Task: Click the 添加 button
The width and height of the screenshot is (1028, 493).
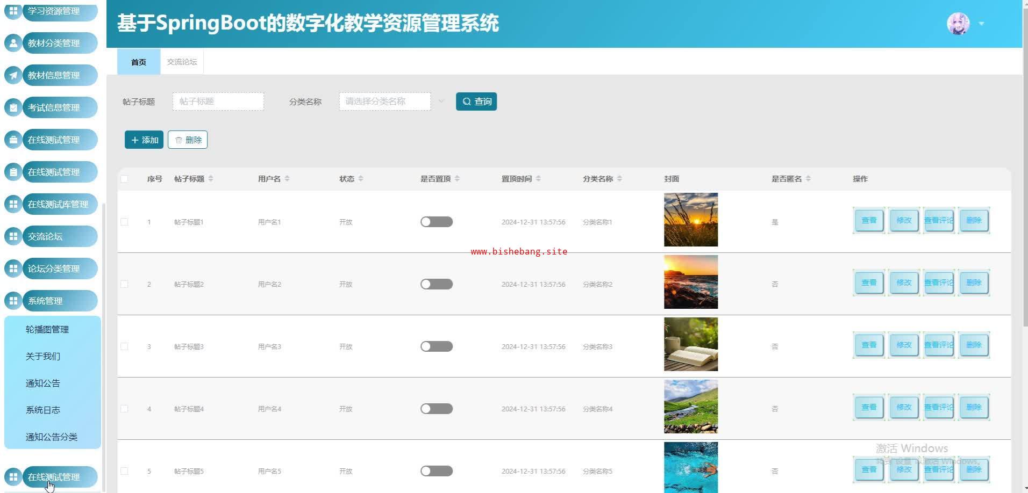Action: click(x=144, y=140)
